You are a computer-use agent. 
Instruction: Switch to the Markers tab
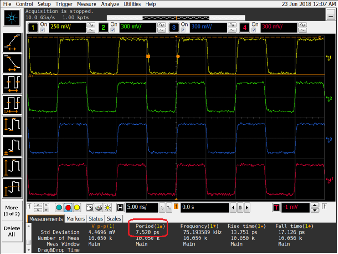click(76, 219)
